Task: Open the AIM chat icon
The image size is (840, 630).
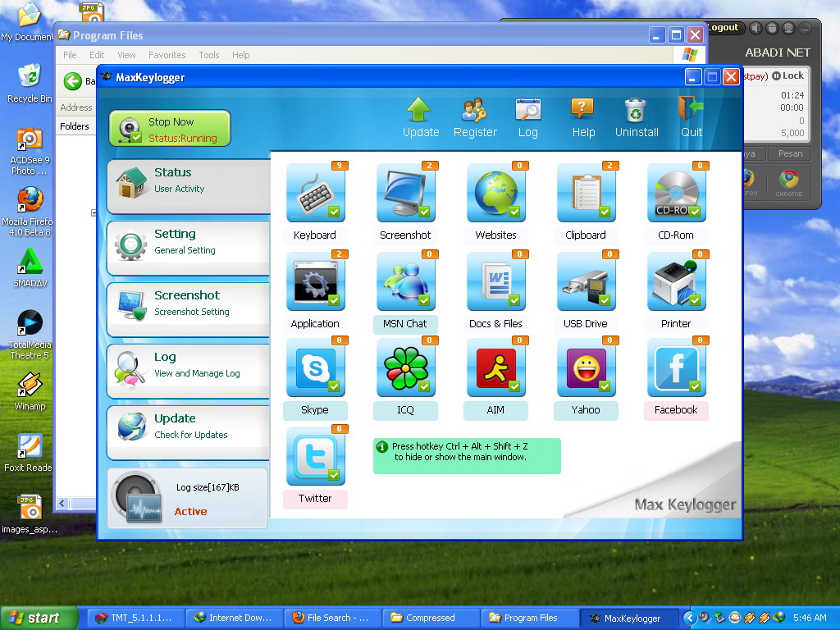Action: click(496, 367)
